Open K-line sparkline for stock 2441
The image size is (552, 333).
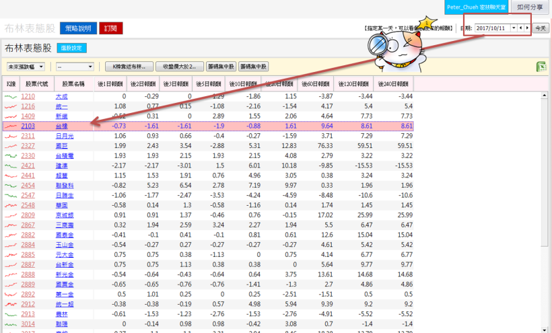tap(11, 176)
